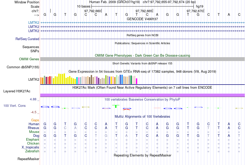Click the chr7:97,792,655-97,792,674 position text
The width and height of the screenshot is (245, 165).
(x=169, y=2)
